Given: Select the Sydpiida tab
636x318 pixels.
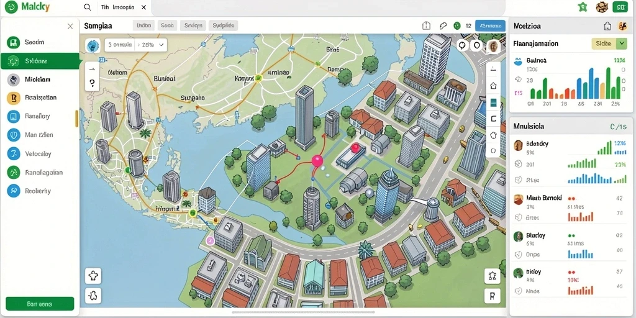Looking at the screenshot, I should 224,25.
